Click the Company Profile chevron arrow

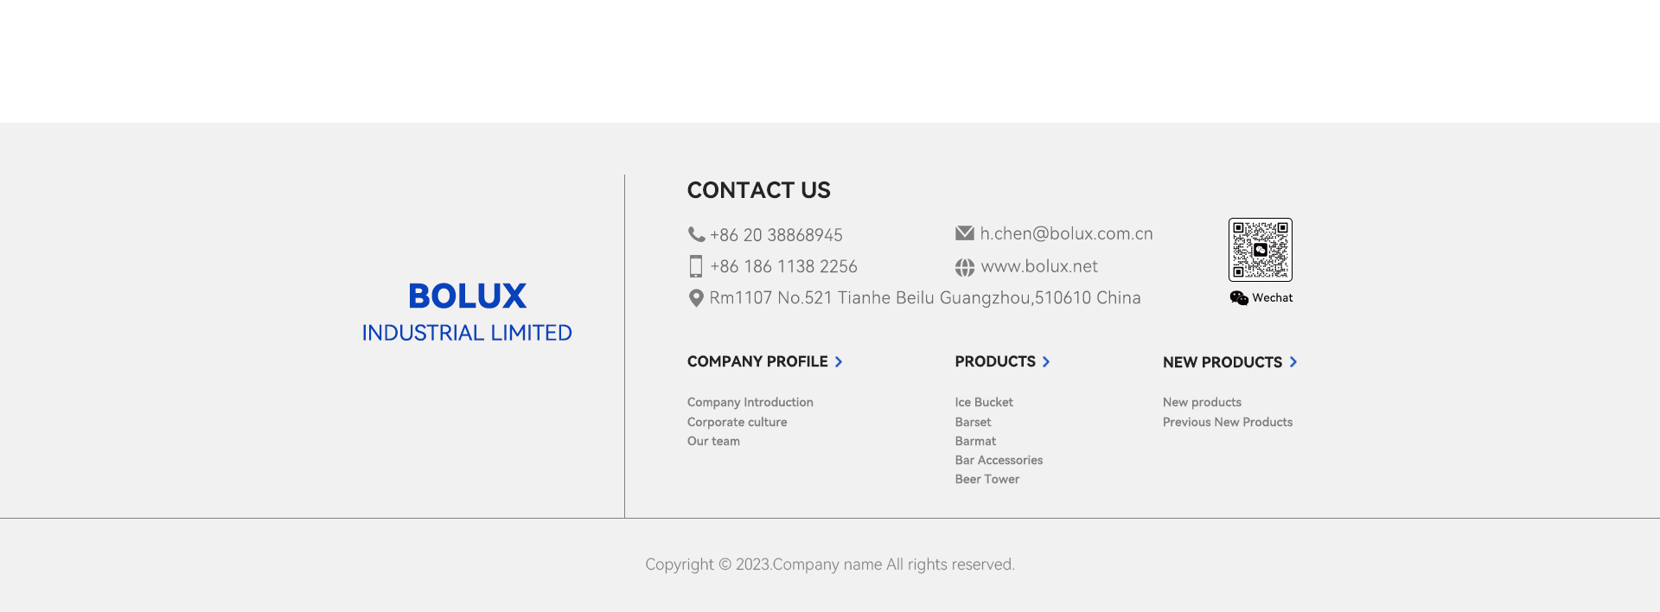click(x=839, y=362)
